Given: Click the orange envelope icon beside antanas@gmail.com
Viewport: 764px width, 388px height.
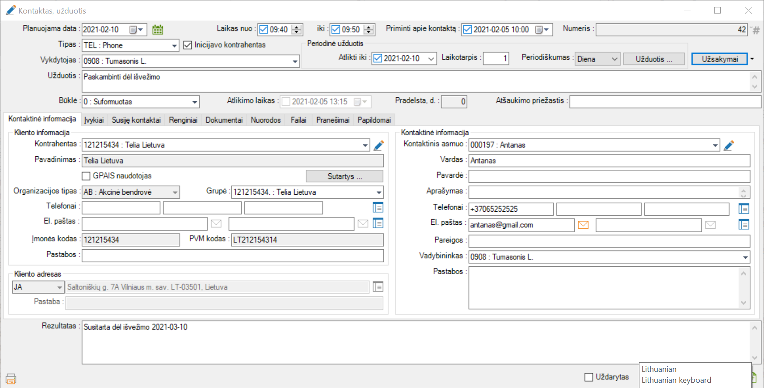Looking at the screenshot, I should click(583, 225).
